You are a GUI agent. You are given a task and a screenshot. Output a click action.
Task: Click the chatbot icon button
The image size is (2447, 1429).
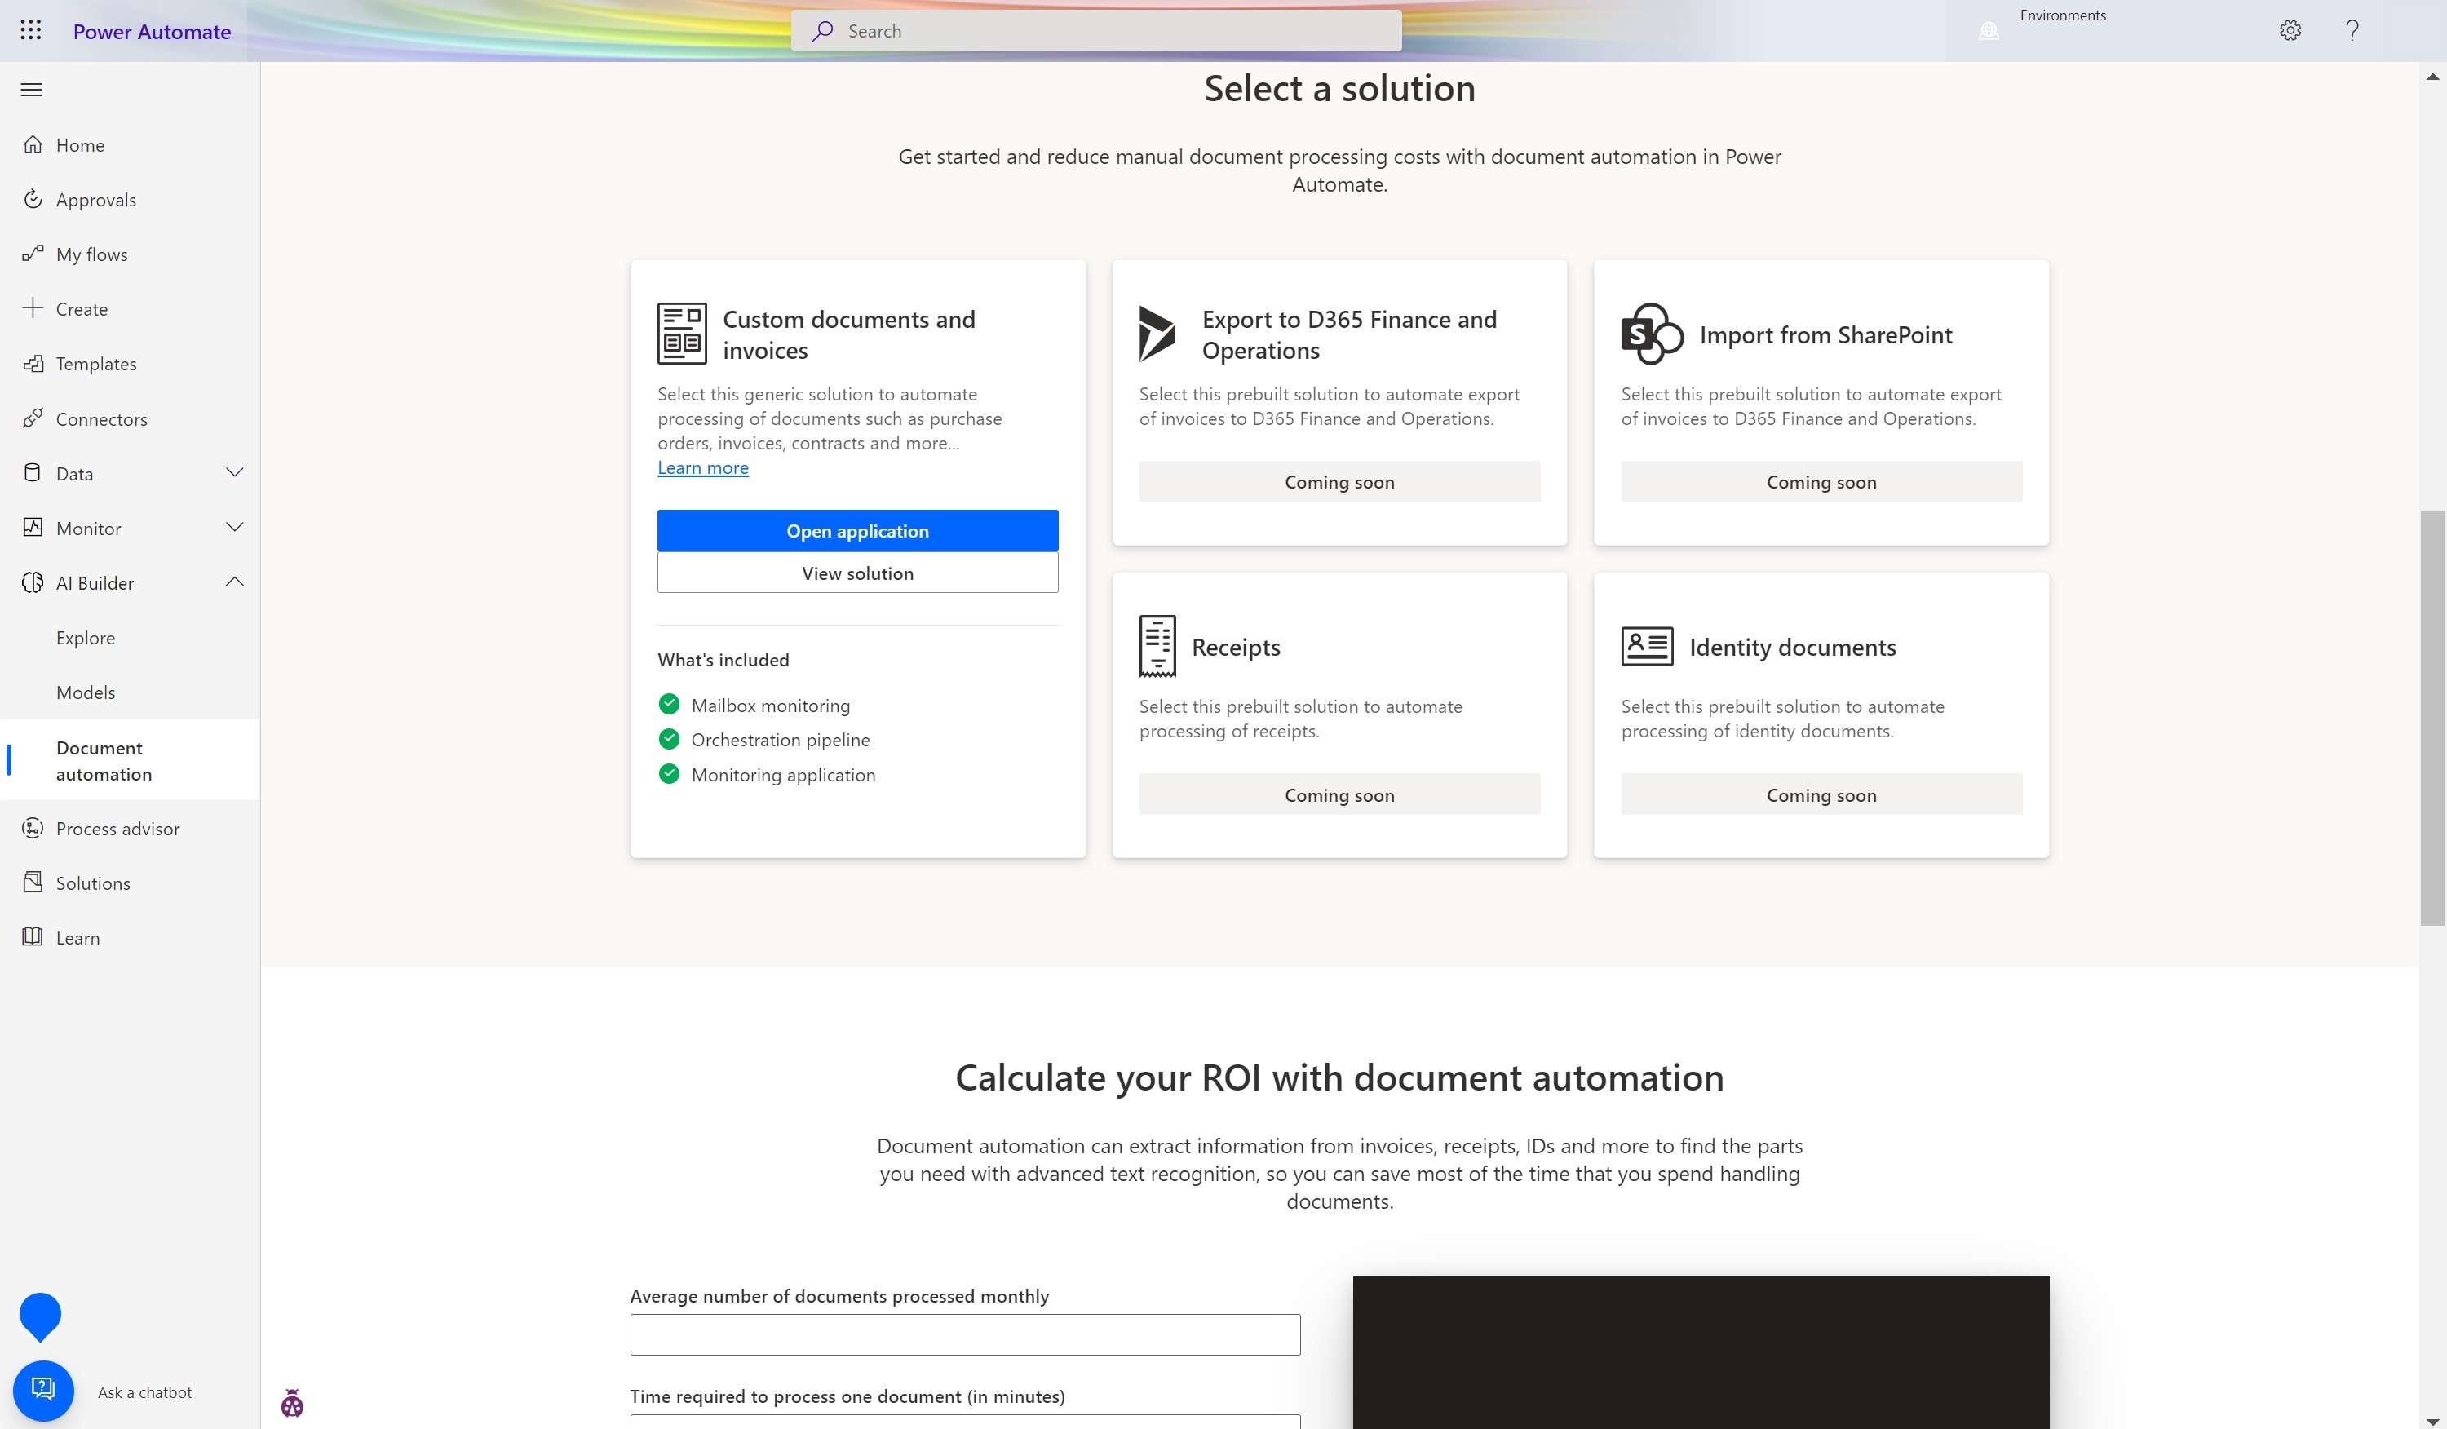coord(42,1390)
